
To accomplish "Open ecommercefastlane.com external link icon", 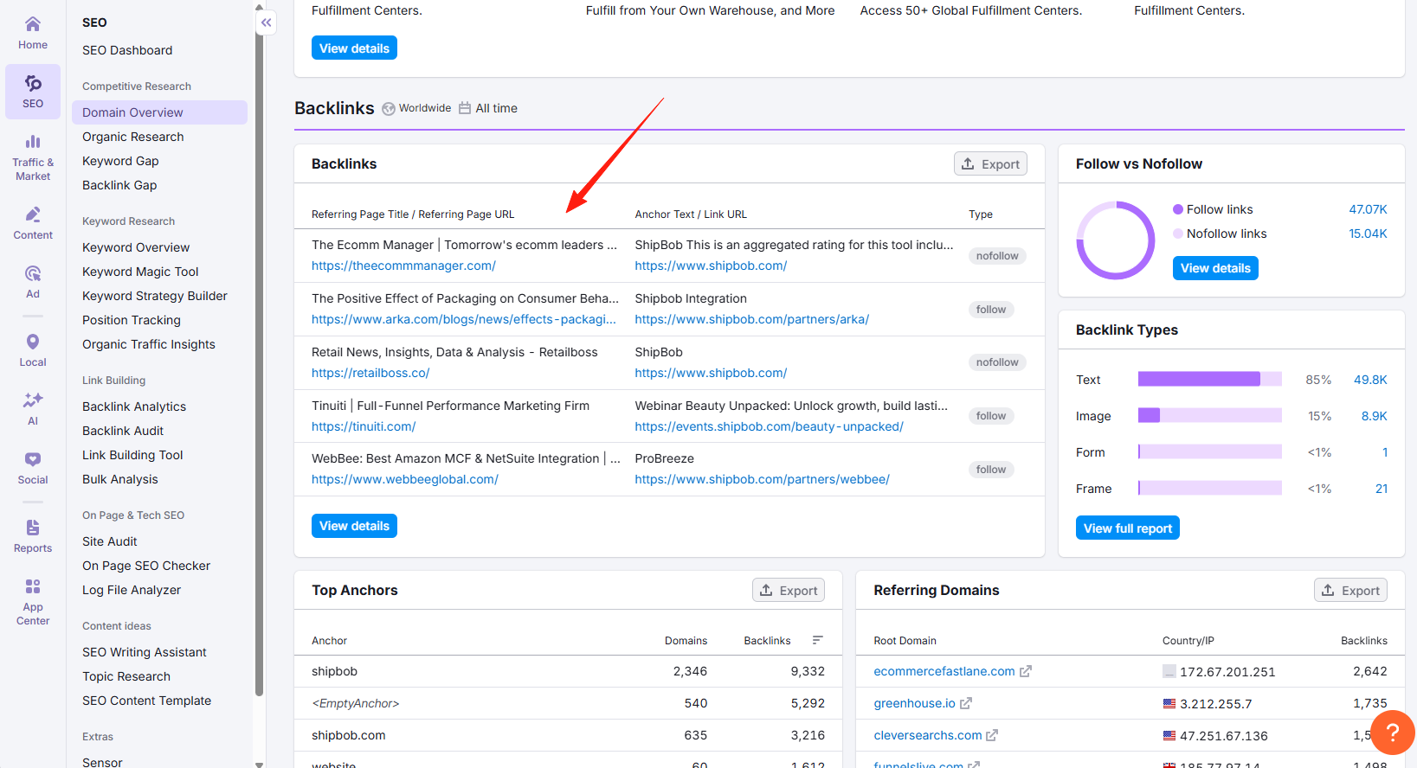I will pos(1026,671).
